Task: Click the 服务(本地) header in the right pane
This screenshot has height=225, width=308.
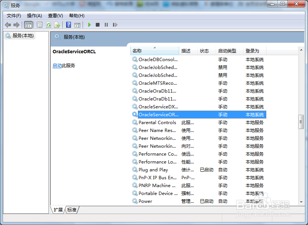Action: tap(74, 37)
